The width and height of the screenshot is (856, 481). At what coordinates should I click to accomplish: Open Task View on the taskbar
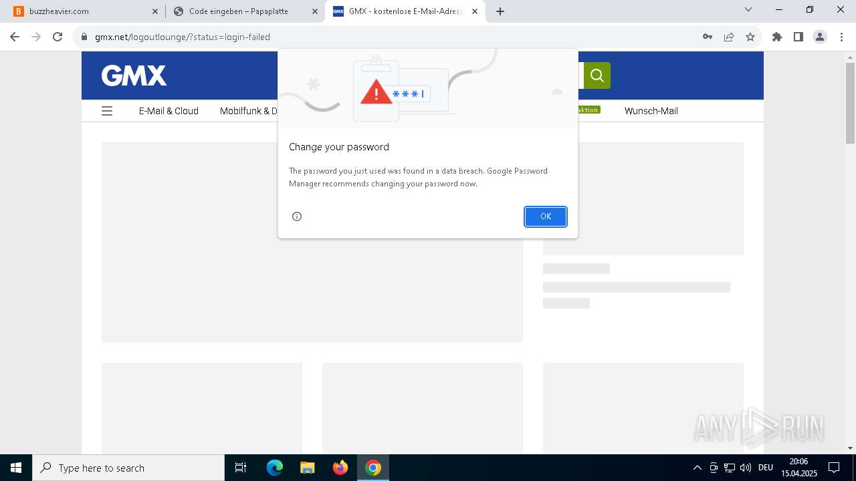point(241,468)
